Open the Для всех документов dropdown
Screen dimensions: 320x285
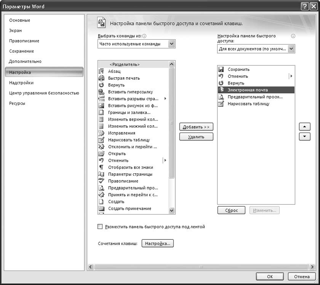pos(291,49)
